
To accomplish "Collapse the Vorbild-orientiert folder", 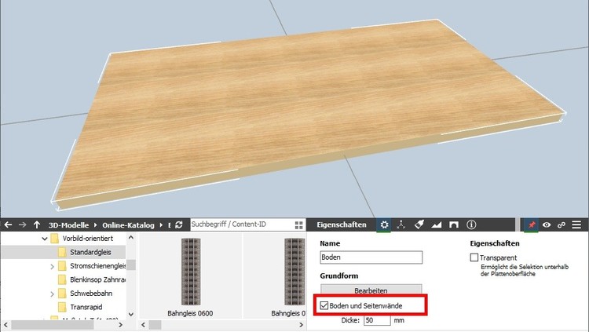I will coord(42,238).
